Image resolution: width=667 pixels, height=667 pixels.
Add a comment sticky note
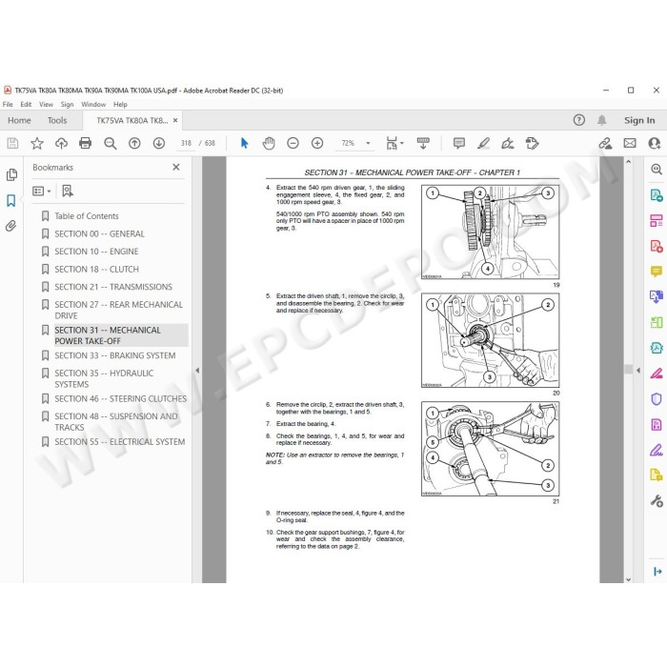459,143
